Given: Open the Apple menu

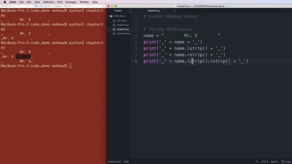Looking at the screenshot, I should tap(5, 2).
